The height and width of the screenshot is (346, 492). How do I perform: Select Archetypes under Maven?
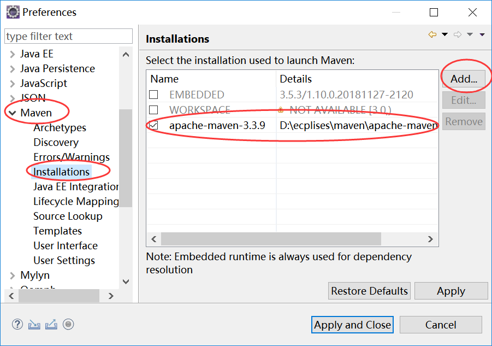[x=60, y=128]
